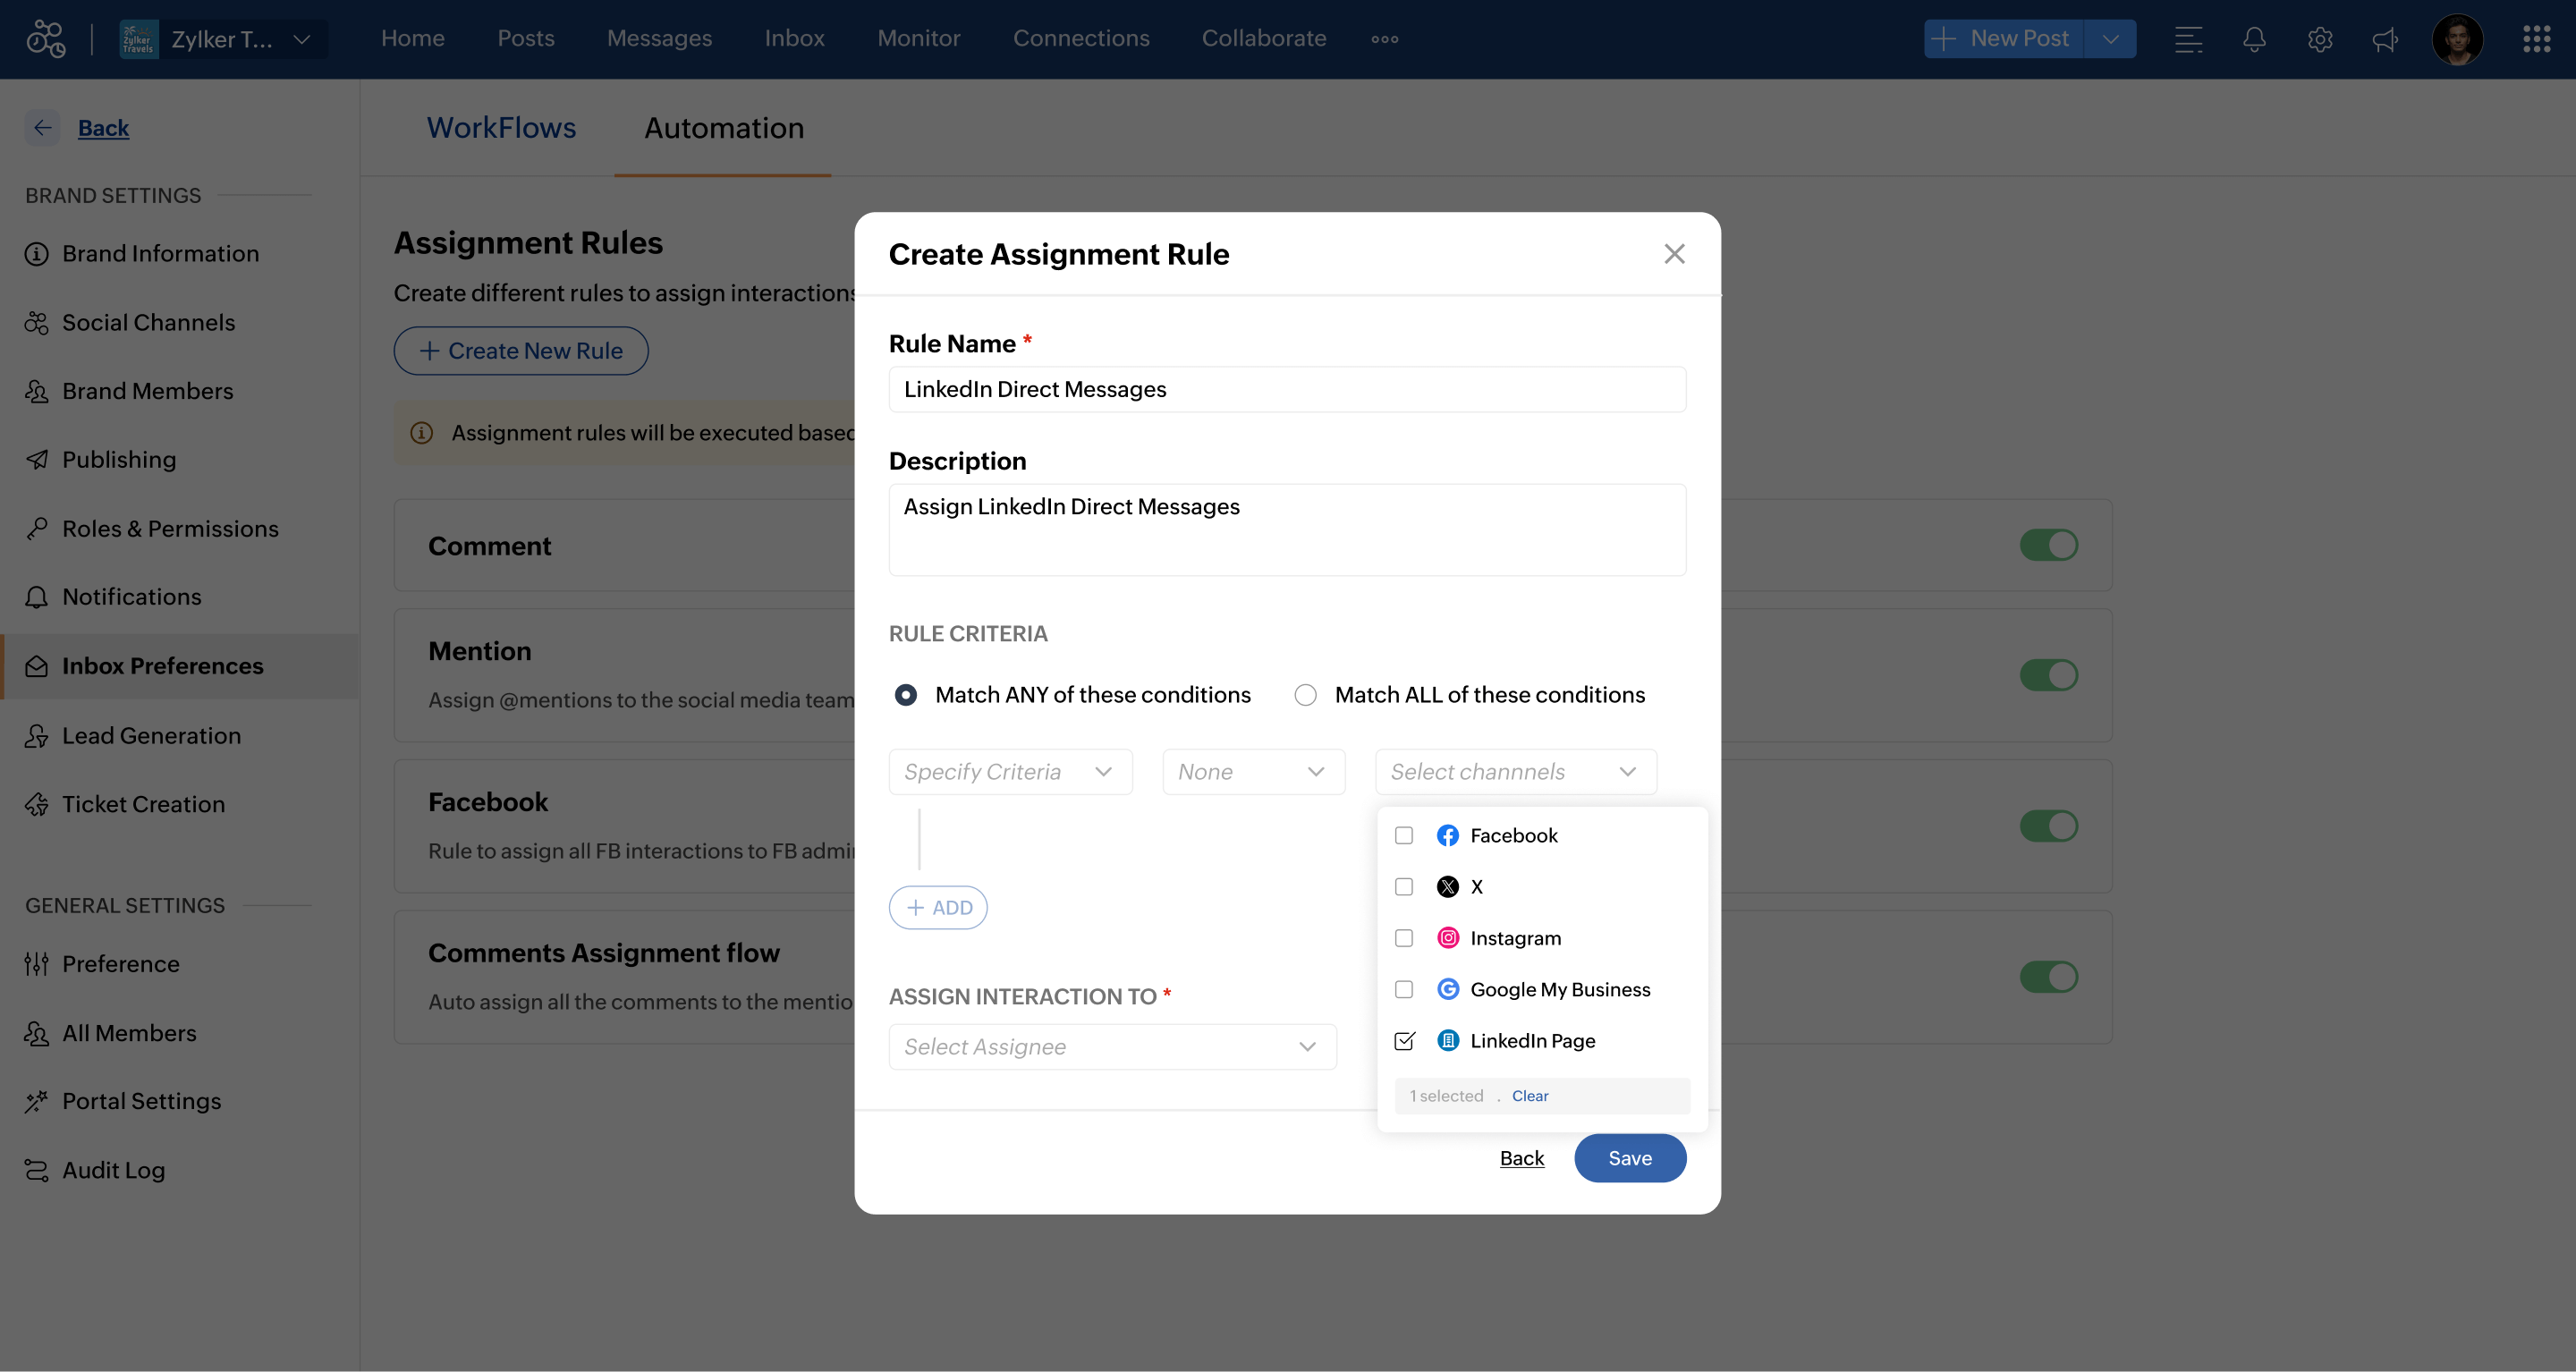Check the Instagram channel checkbox

(x=1404, y=937)
